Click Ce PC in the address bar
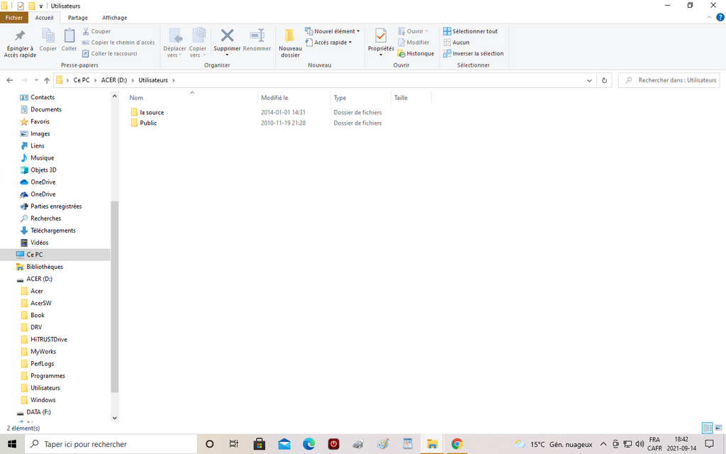The width and height of the screenshot is (726, 454). pyautogui.click(x=82, y=80)
